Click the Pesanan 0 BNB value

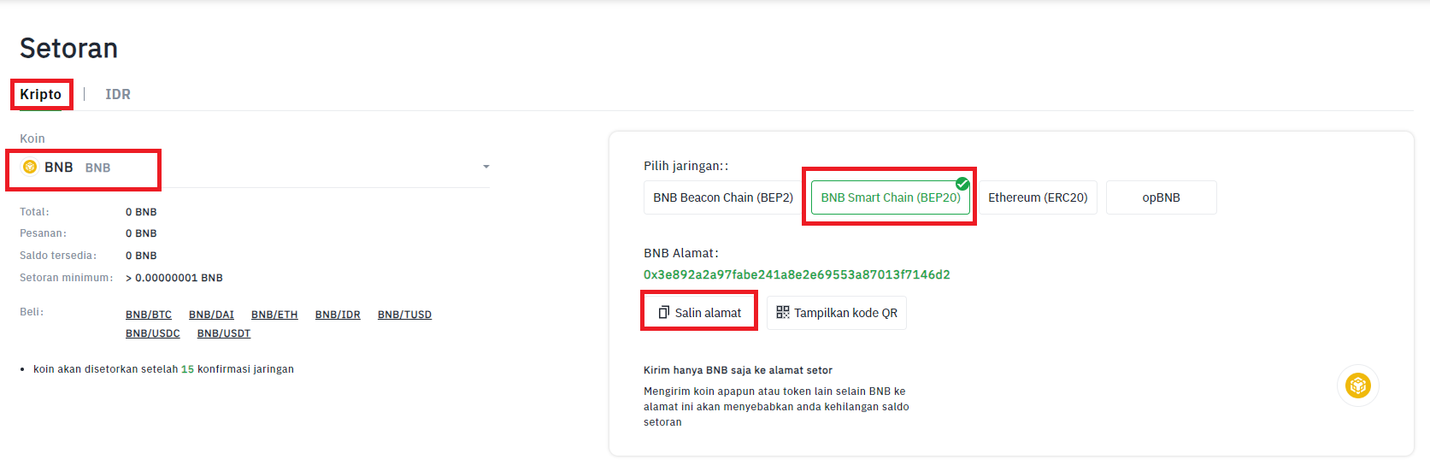(141, 233)
